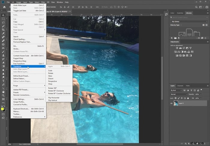This screenshot has height=146, width=210.
Task: Open the layer Kind filter dropdown
Action: (x=176, y=90)
